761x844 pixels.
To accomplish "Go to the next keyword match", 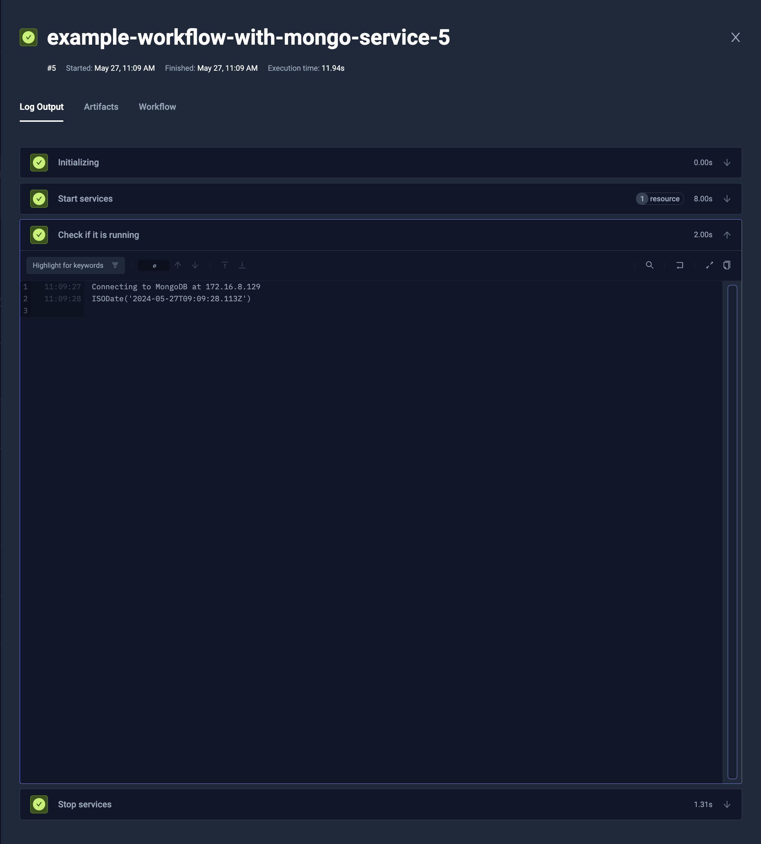I will 194,265.
